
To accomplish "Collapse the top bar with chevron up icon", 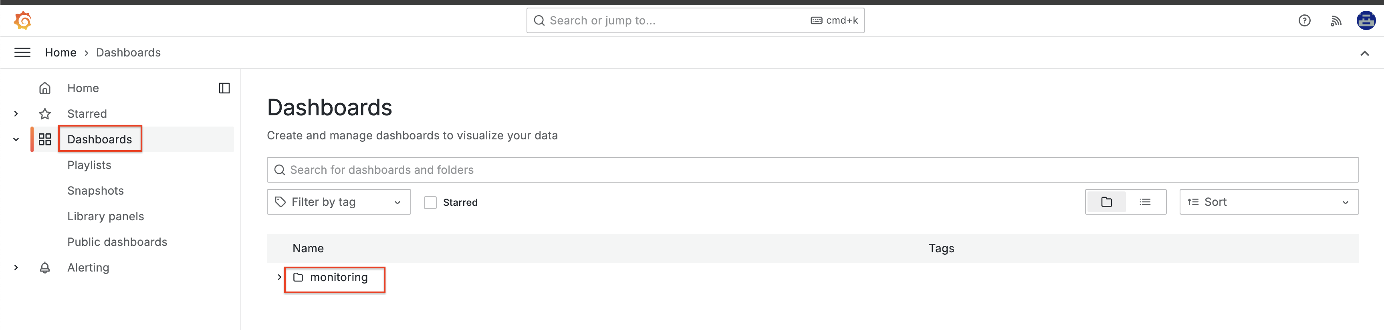I will pyautogui.click(x=1364, y=53).
